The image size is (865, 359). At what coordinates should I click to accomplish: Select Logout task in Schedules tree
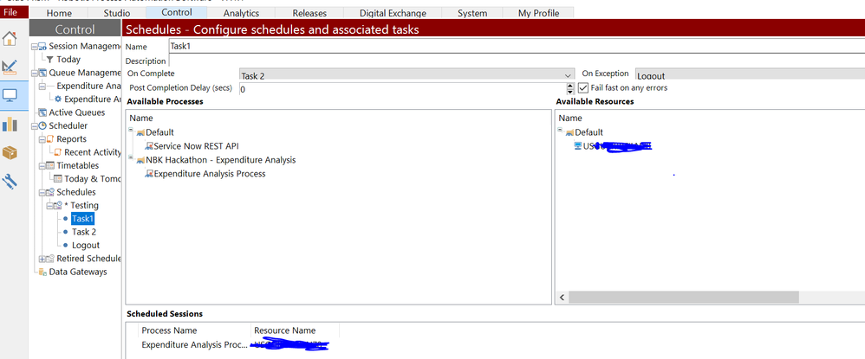pyautogui.click(x=86, y=245)
